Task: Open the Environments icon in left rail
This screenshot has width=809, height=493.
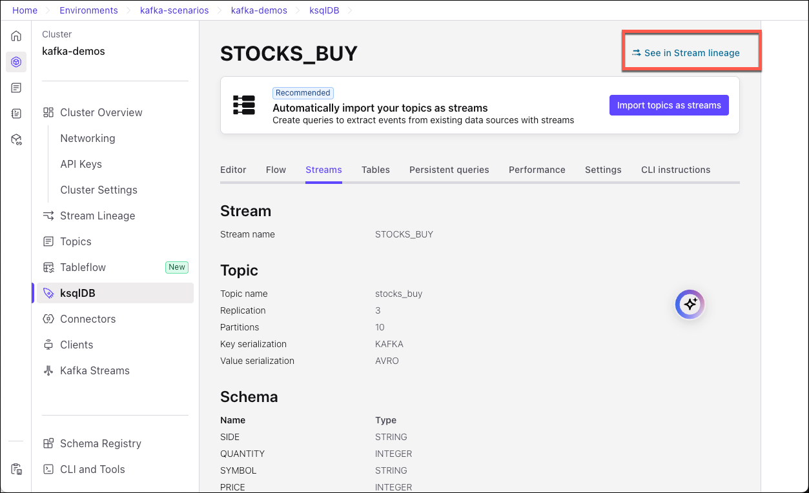Action: pos(16,62)
